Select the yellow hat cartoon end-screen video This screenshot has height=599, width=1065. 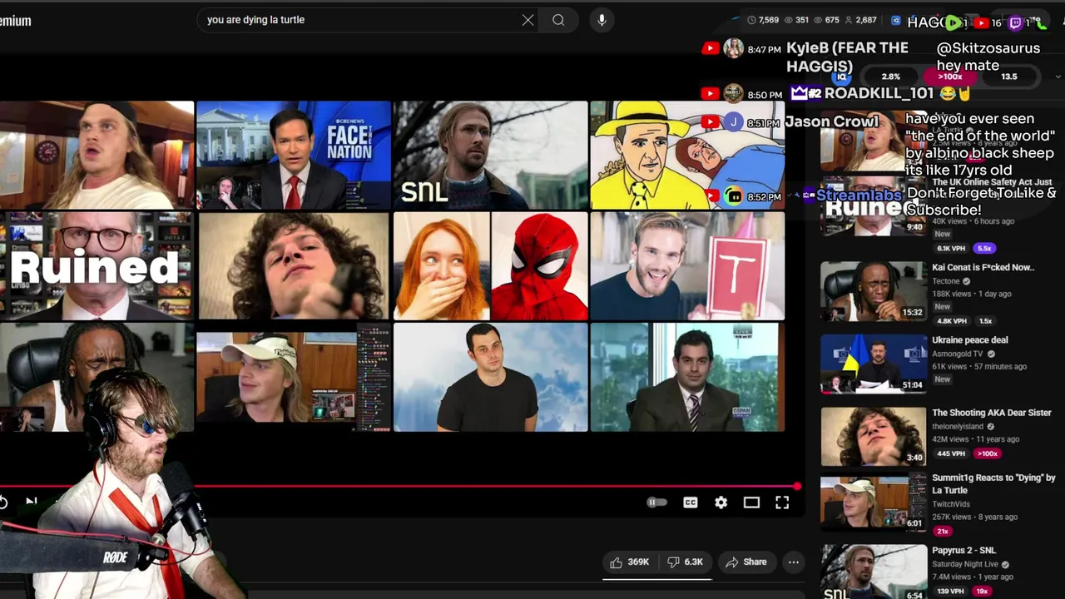(x=687, y=155)
